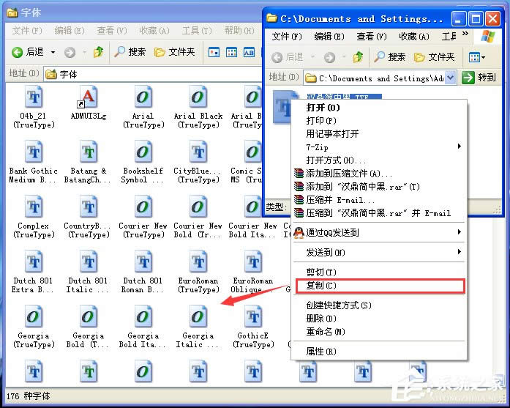Open the 工具(T) Tools menu in Fonts window

(x=195, y=31)
